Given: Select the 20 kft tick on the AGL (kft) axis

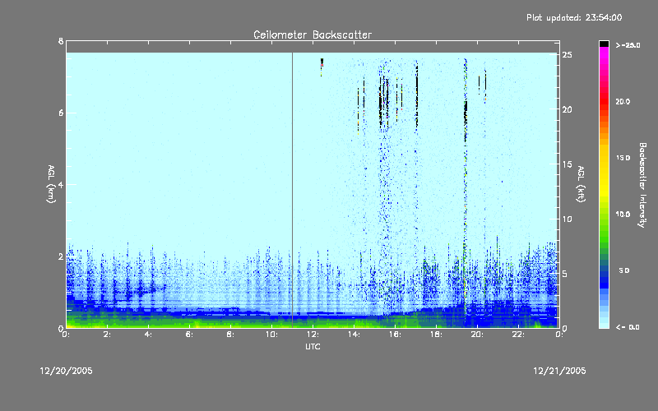Looking at the screenshot, I should pos(567,109).
